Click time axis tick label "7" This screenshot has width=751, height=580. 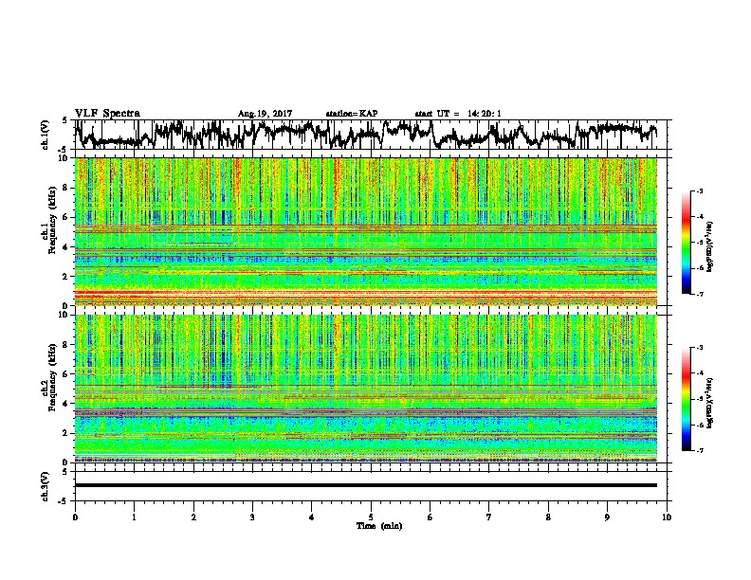(x=489, y=517)
